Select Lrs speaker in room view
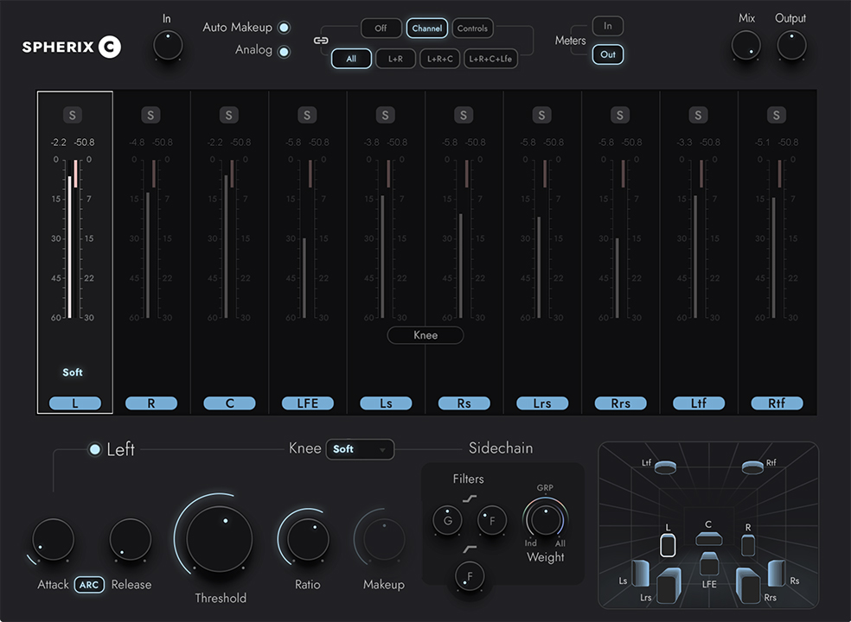The image size is (851, 622). tap(669, 587)
